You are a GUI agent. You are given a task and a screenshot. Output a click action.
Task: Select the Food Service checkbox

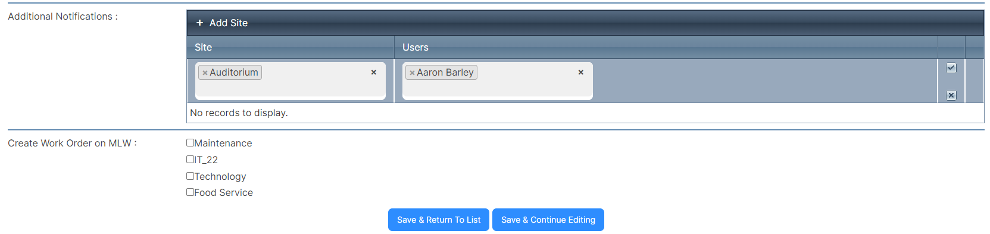click(190, 192)
